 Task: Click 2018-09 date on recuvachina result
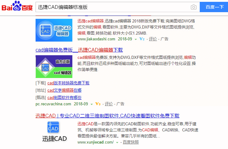(81, 104)
